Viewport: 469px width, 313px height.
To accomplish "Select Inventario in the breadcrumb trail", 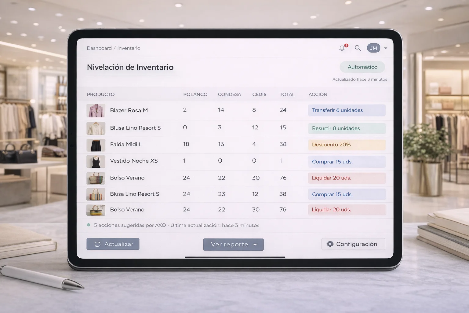I will pyautogui.click(x=129, y=48).
